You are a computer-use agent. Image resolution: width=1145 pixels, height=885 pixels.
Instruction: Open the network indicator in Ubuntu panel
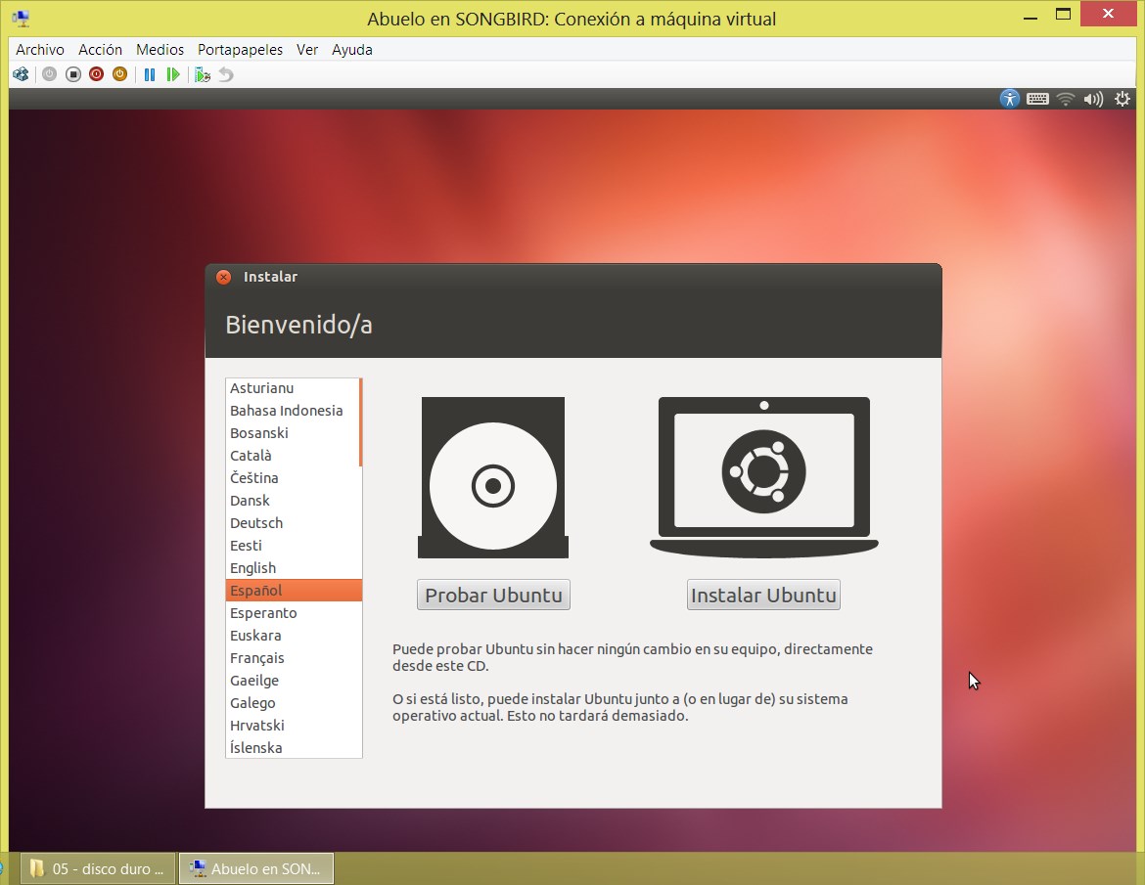[1066, 99]
